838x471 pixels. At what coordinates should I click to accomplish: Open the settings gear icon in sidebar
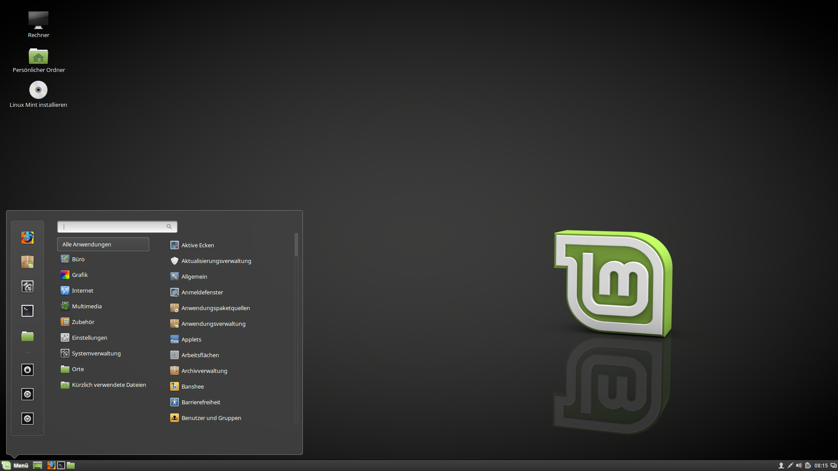point(27,286)
